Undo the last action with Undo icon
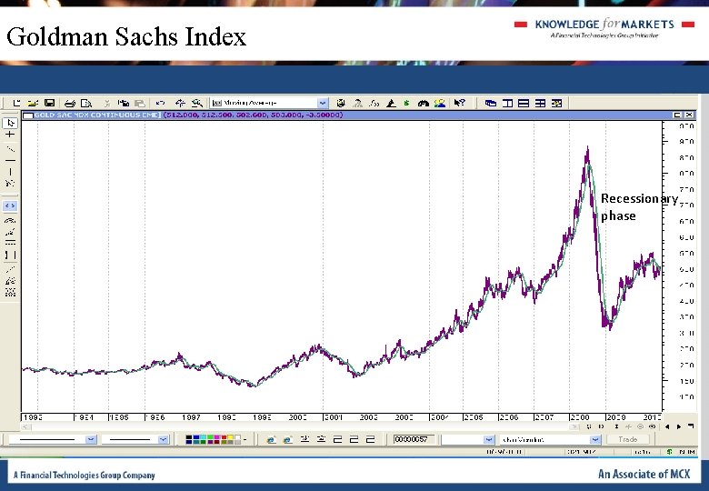Viewport: 709px width, 491px height. click(160, 103)
